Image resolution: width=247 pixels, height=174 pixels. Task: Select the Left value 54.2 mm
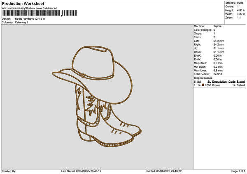(x=219, y=41)
